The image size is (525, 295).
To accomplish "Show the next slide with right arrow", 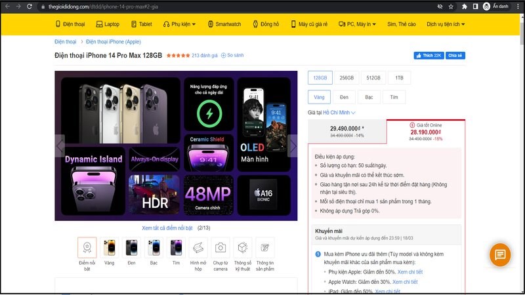I will pos(292,146).
